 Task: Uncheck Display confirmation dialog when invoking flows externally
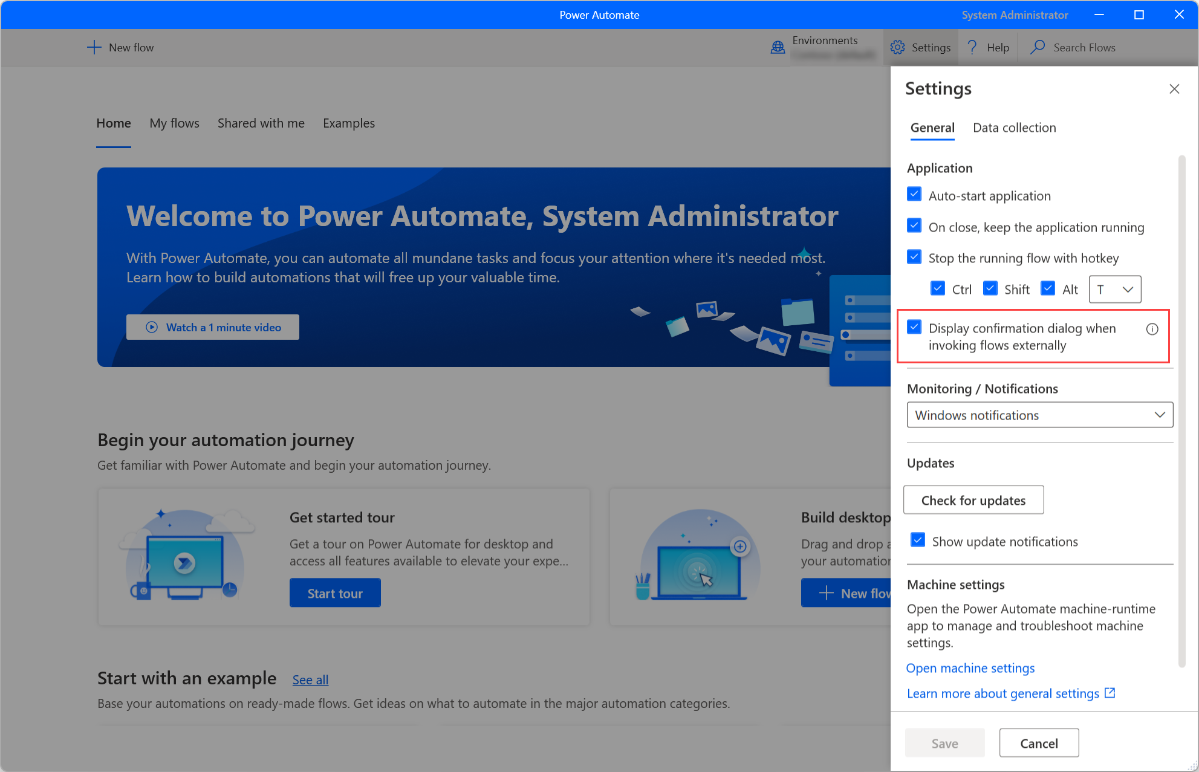coord(915,328)
